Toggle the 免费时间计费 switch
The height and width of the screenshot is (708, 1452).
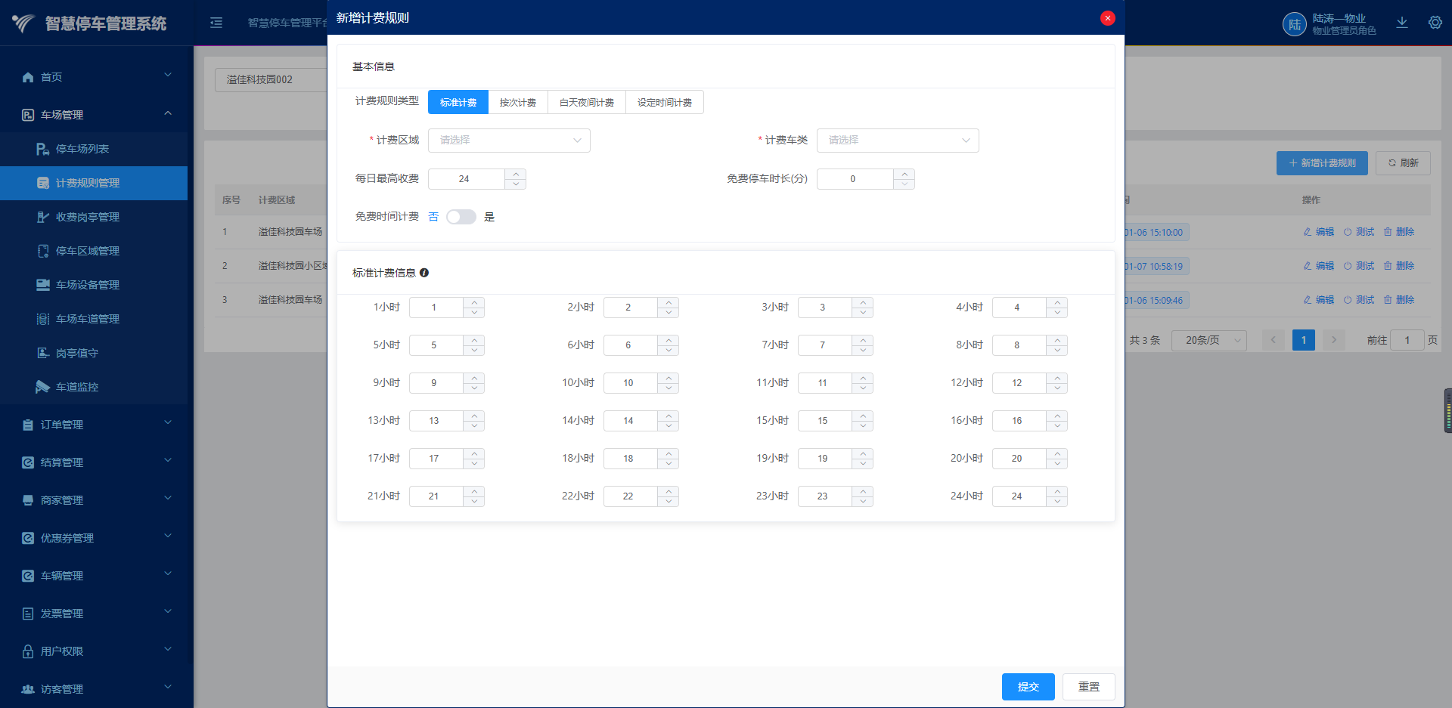coord(461,217)
